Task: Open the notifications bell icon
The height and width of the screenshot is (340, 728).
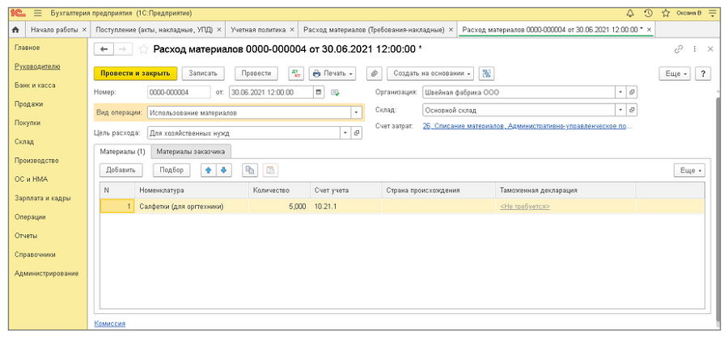Action: coord(630,14)
